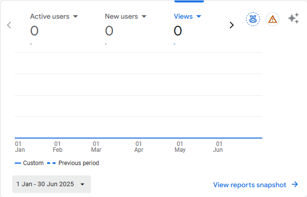Image resolution: width=307 pixels, height=197 pixels.
Task: Click the right chevron for more metrics
Action: (x=232, y=25)
